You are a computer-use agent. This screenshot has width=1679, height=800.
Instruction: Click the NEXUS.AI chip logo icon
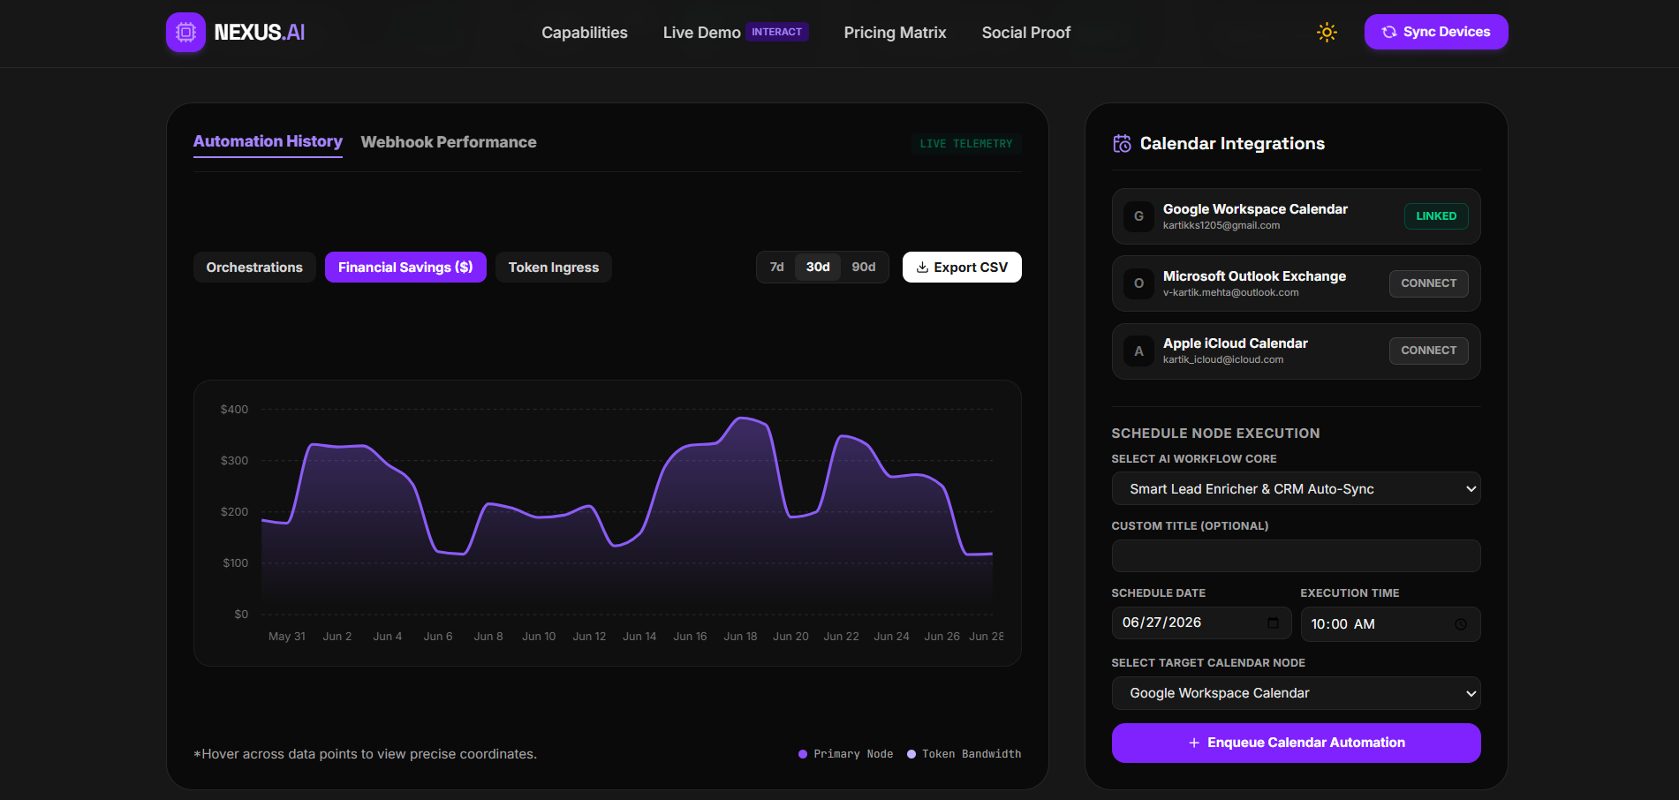pos(185,33)
